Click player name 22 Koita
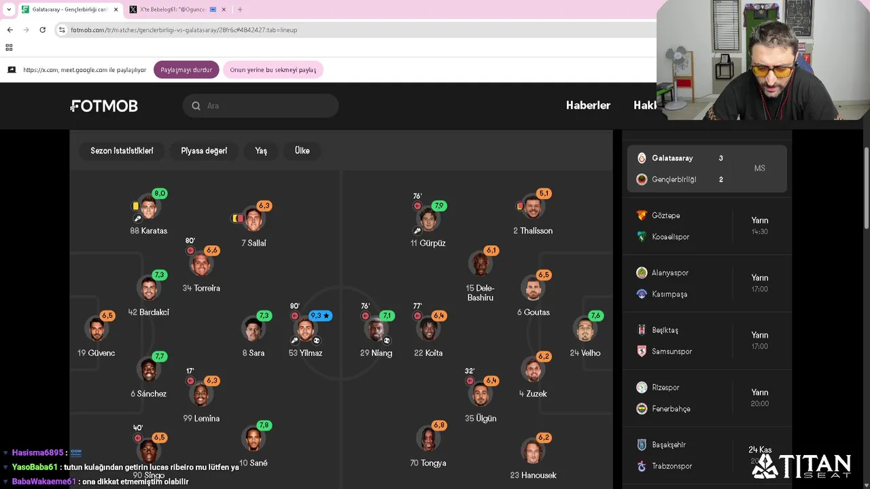Image resolution: width=870 pixels, height=489 pixels. (428, 353)
